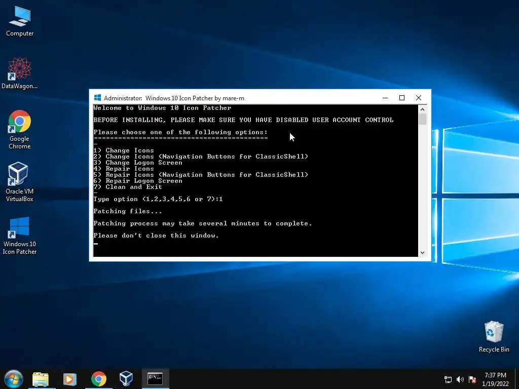Open VirtualBox from the taskbar
This screenshot has height=389, width=519.
point(126,379)
